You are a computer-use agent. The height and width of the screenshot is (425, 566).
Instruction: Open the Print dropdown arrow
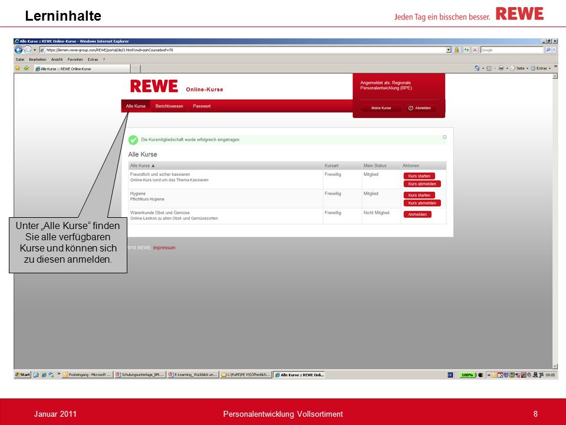click(x=507, y=68)
